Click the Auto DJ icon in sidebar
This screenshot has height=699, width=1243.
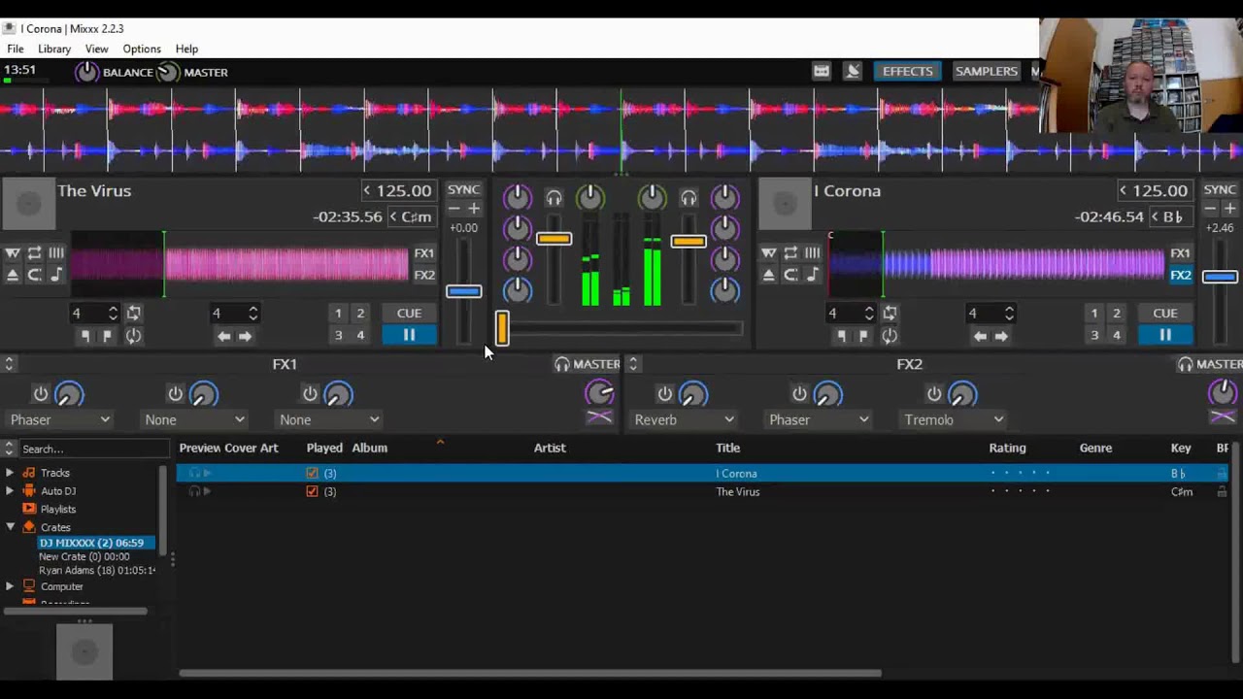click(x=29, y=490)
